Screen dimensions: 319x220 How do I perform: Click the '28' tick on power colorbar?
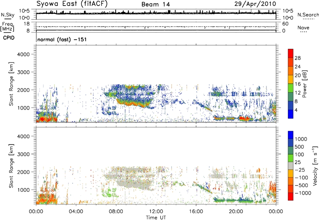(x=297, y=58)
